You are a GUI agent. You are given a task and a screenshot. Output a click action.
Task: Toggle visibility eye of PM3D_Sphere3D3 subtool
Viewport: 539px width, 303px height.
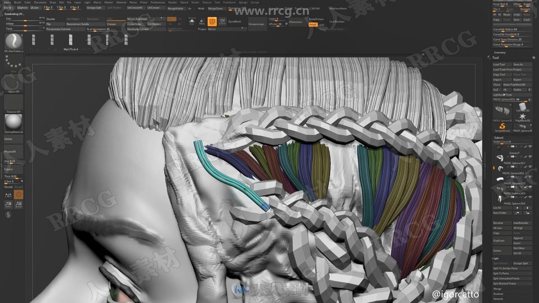[x=530, y=187]
